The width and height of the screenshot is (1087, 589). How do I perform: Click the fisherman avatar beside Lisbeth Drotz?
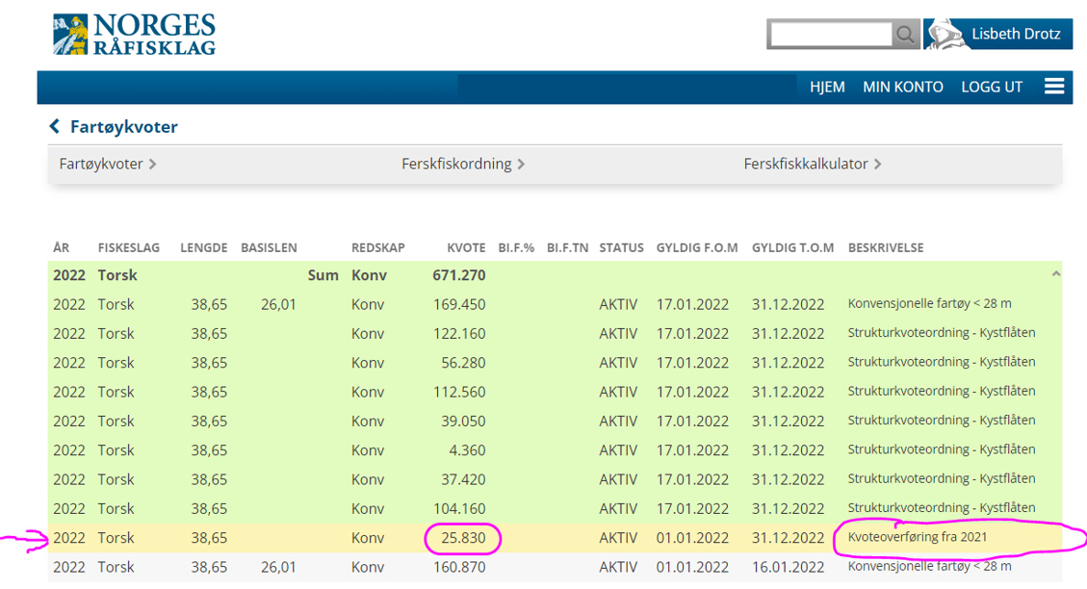945,35
